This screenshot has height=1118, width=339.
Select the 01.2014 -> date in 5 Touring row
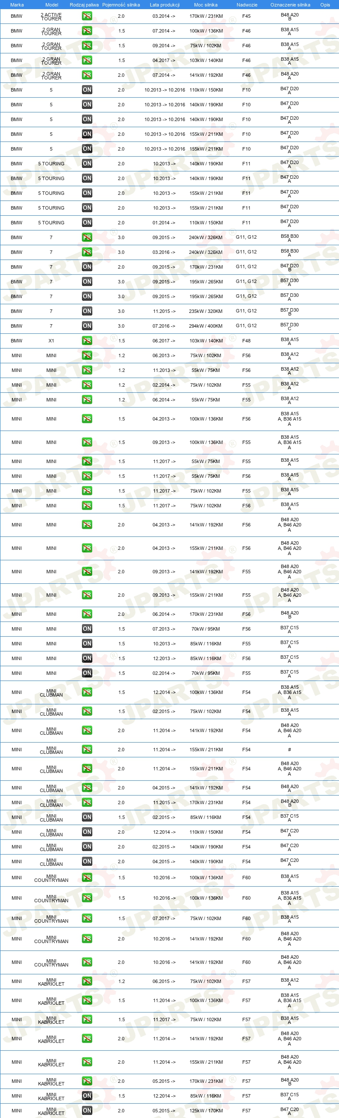164,223
